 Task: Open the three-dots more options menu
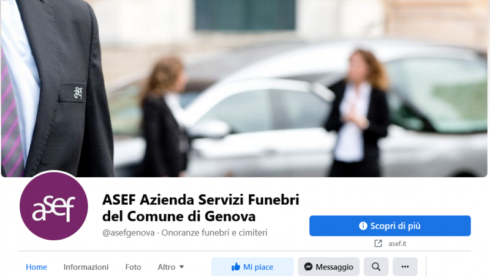(x=405, y=267)
